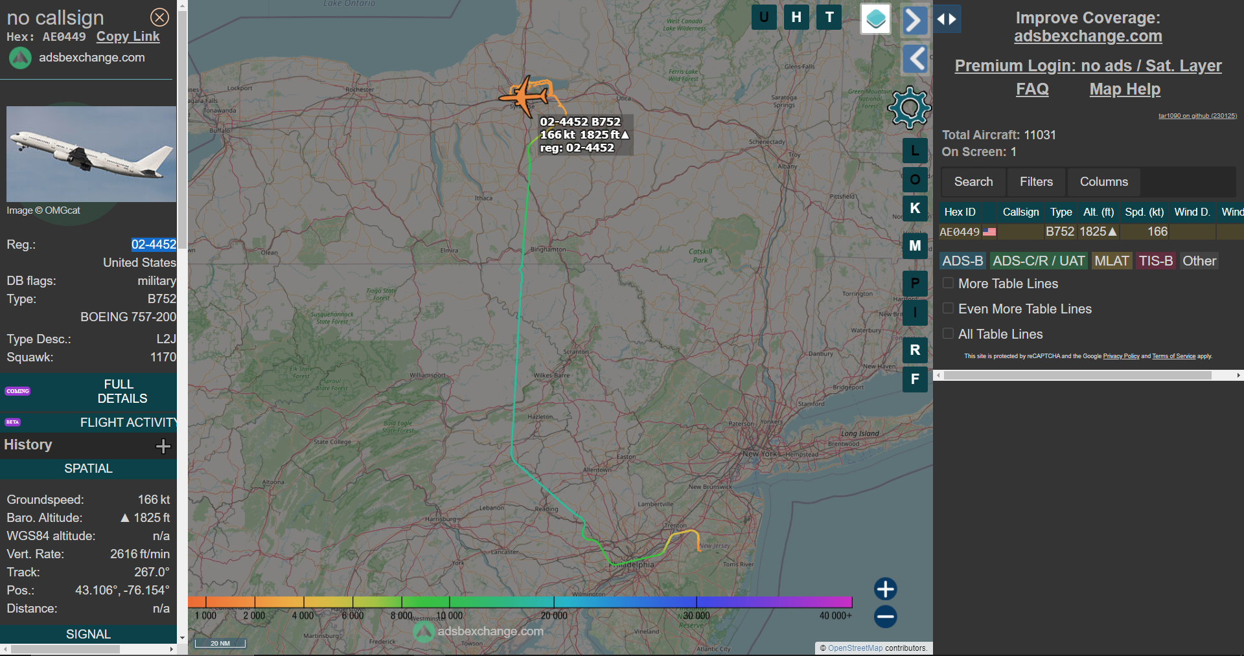Open the Map Help link

1125,89
